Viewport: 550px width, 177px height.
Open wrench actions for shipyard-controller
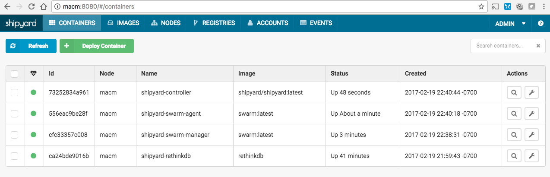tap(532, 92)
